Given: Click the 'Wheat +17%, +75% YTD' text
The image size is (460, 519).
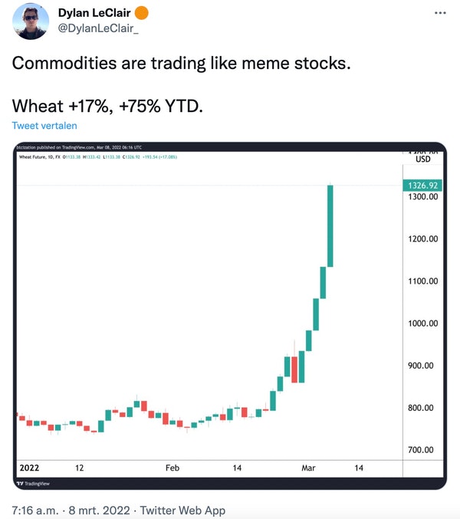Looking at the screenshot, I should coord(108,105).
